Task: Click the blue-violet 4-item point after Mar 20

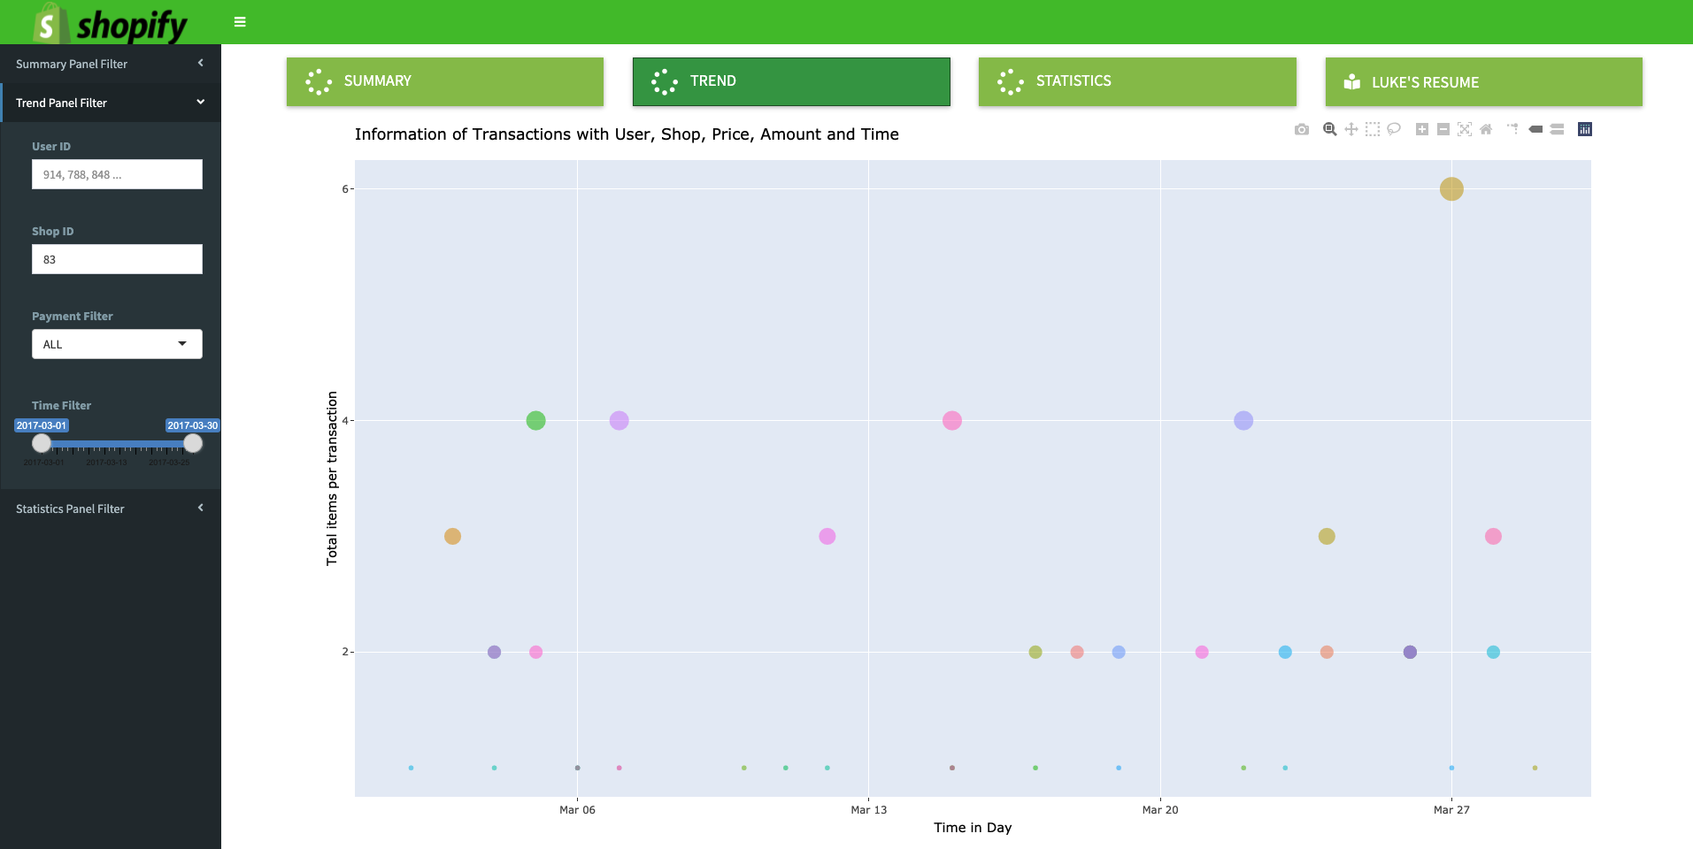Action: [1243, 420]
